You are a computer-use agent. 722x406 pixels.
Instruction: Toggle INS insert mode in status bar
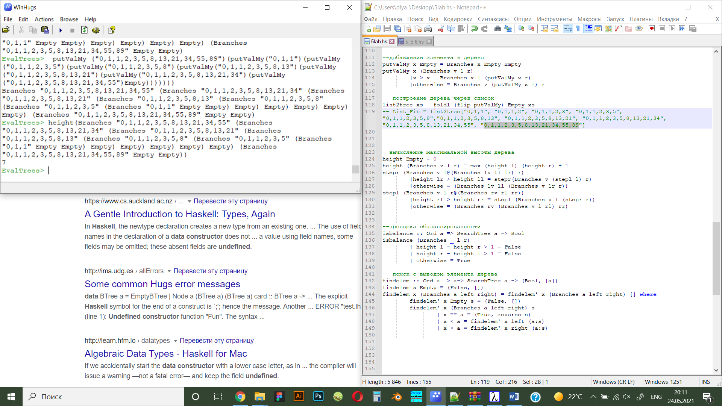pyautogui.click(x=705, y=382)
